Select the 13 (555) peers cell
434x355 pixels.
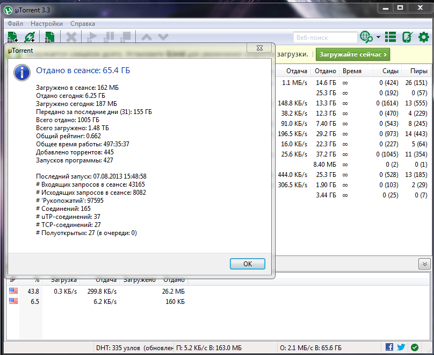click(x=416, y=103)
